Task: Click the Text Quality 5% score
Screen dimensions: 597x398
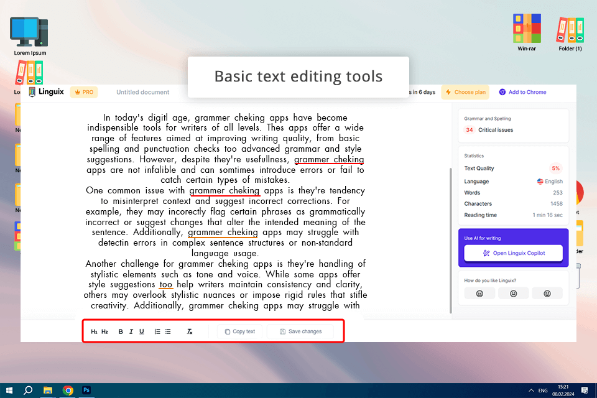Action: pos(555,169)
